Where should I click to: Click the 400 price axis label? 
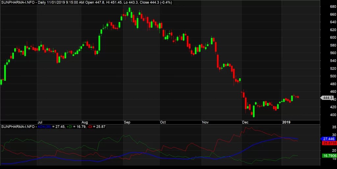[333, 115]
